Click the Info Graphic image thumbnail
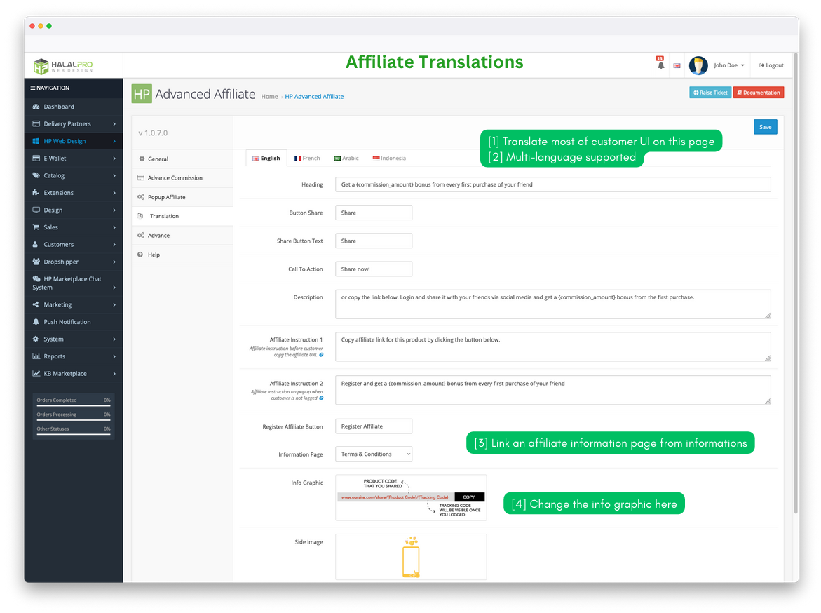This screenshot has height=613, width=821. pyautogui.click(x=411, y=498)
